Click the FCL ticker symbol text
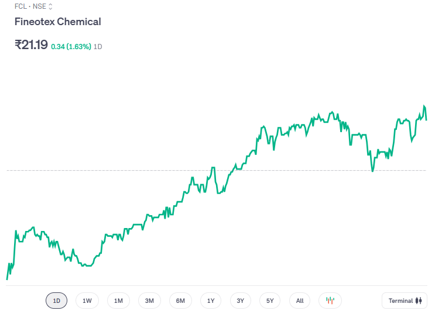 pyautogui.click(x=20, y=7)
